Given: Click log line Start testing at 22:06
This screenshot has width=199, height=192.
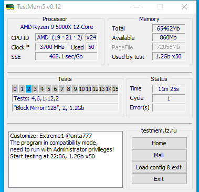Looking at the screenshot, I should coord(53,156).
